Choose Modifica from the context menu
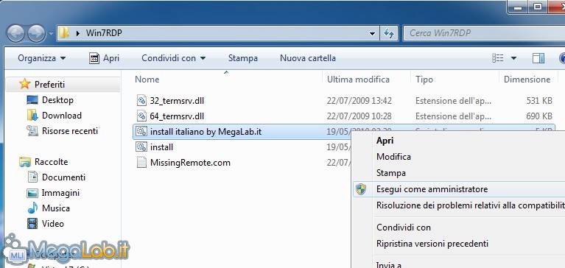565x268 pixels. tap(393, 157)
